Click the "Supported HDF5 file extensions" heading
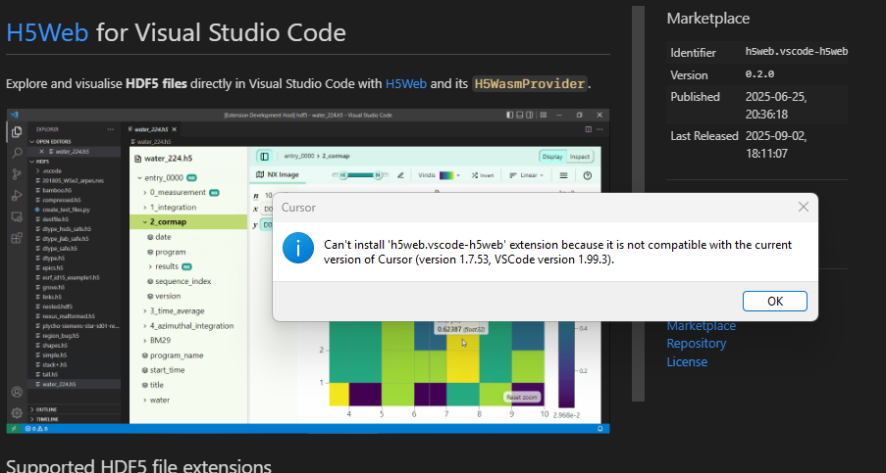 coord(139,466)
